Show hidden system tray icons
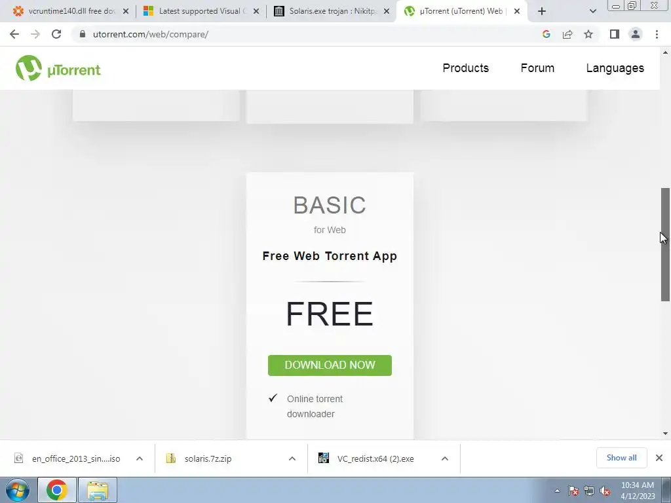 click(557, 491)
